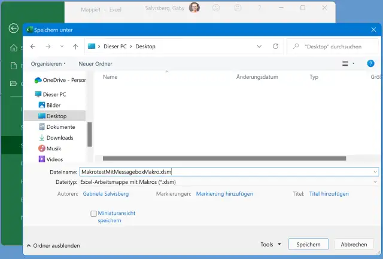Screen dimensions: 383x259
Task: Click the help question mark icon
Action: (x=370, y=63)
